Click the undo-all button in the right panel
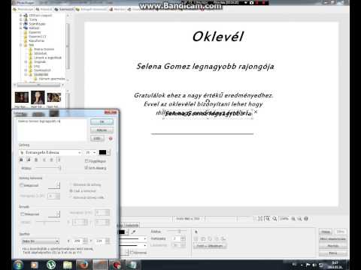This screenshot has width=361, height=270. pos(332,239)
